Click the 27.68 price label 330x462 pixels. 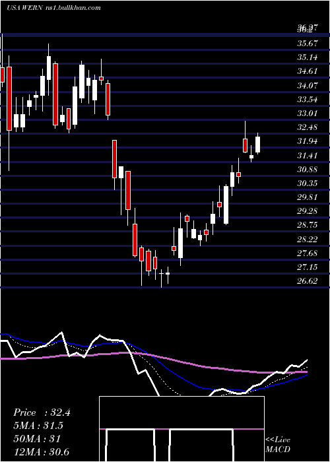308,253
